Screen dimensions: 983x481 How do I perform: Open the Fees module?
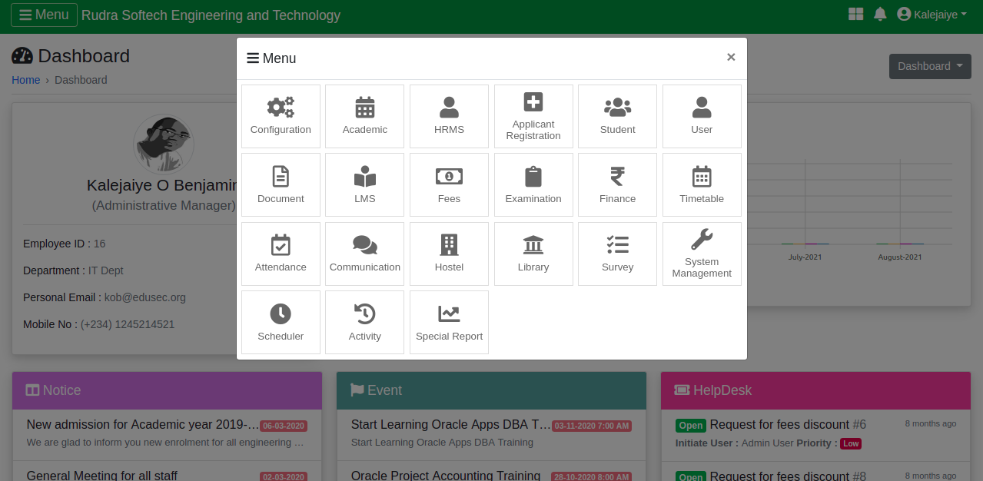point(449,184)
